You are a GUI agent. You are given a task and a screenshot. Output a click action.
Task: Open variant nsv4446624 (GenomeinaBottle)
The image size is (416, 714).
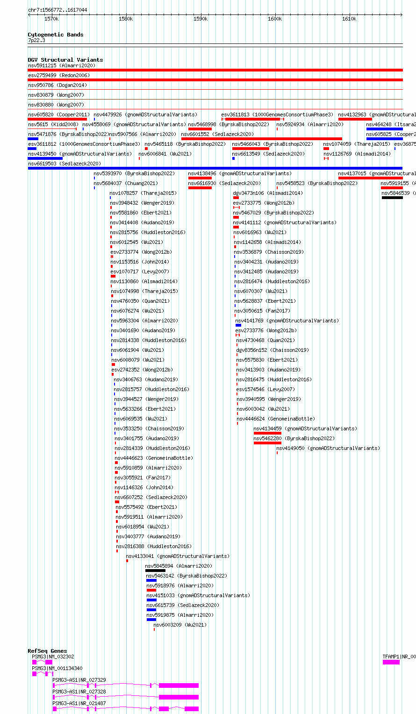coord(275,419)
